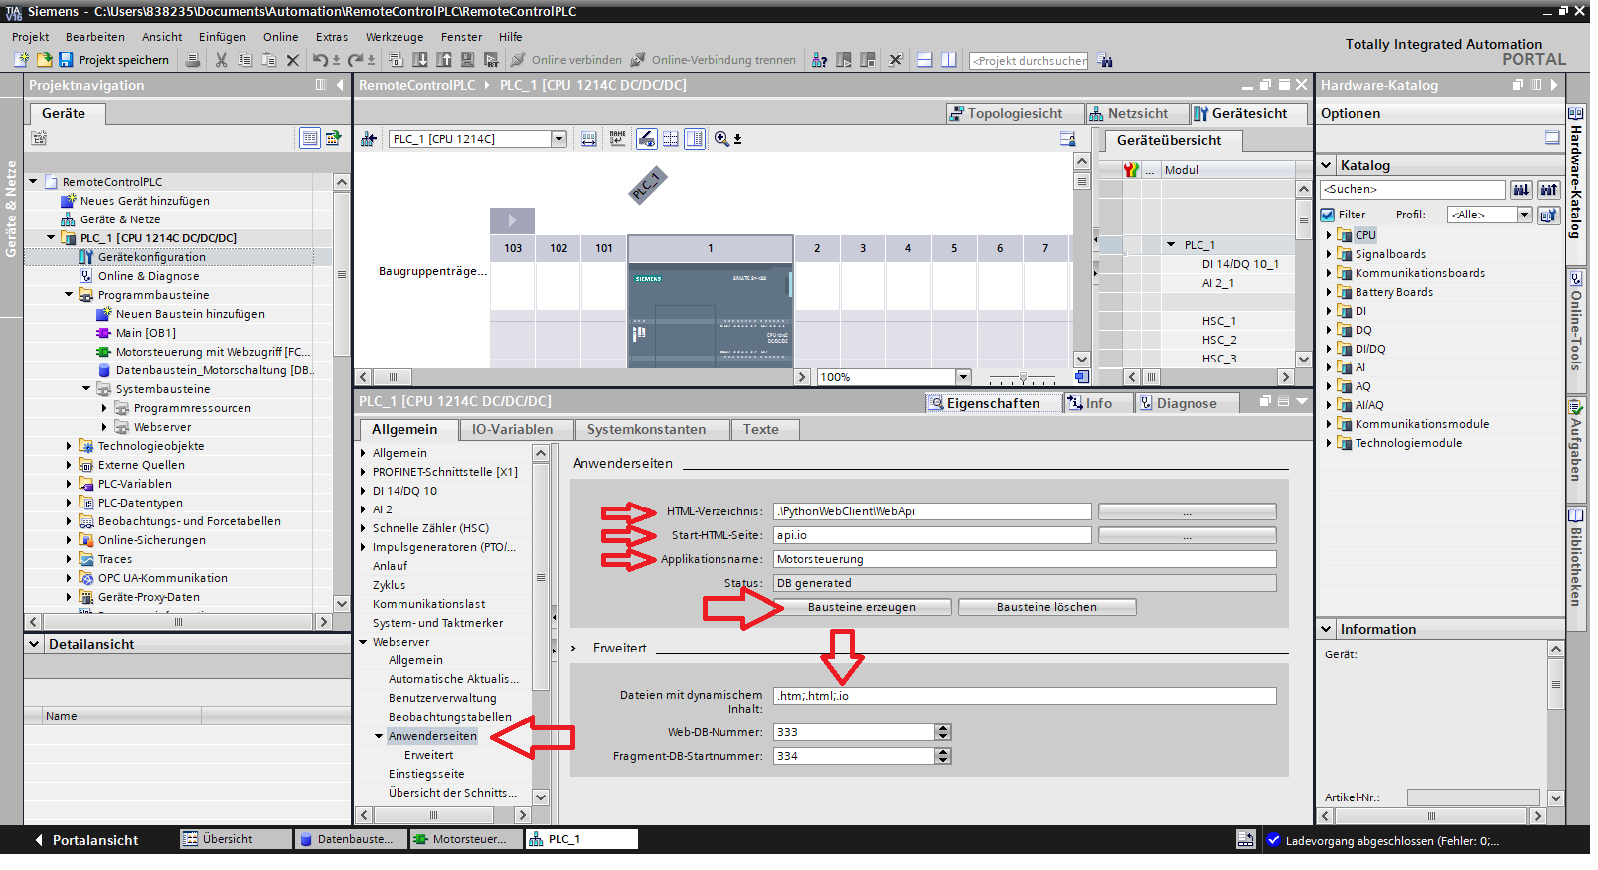Click the cut scissors icon
1598x870 pixels.
(221, 60)
